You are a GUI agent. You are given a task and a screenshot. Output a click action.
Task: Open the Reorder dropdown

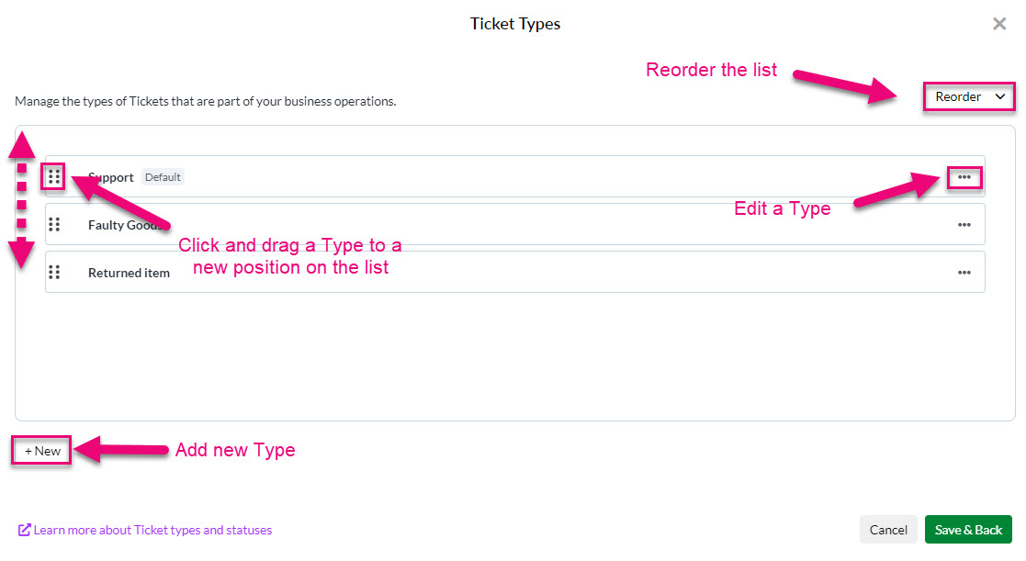pyautogui.click(x=969, y=96)
